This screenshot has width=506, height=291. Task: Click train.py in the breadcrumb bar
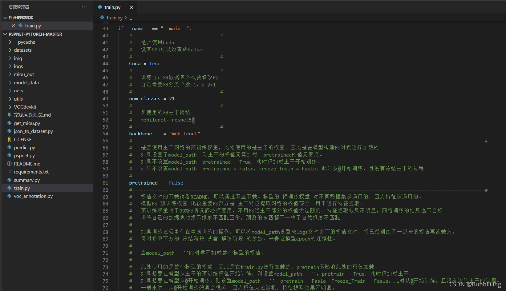(x=115, y=18)
